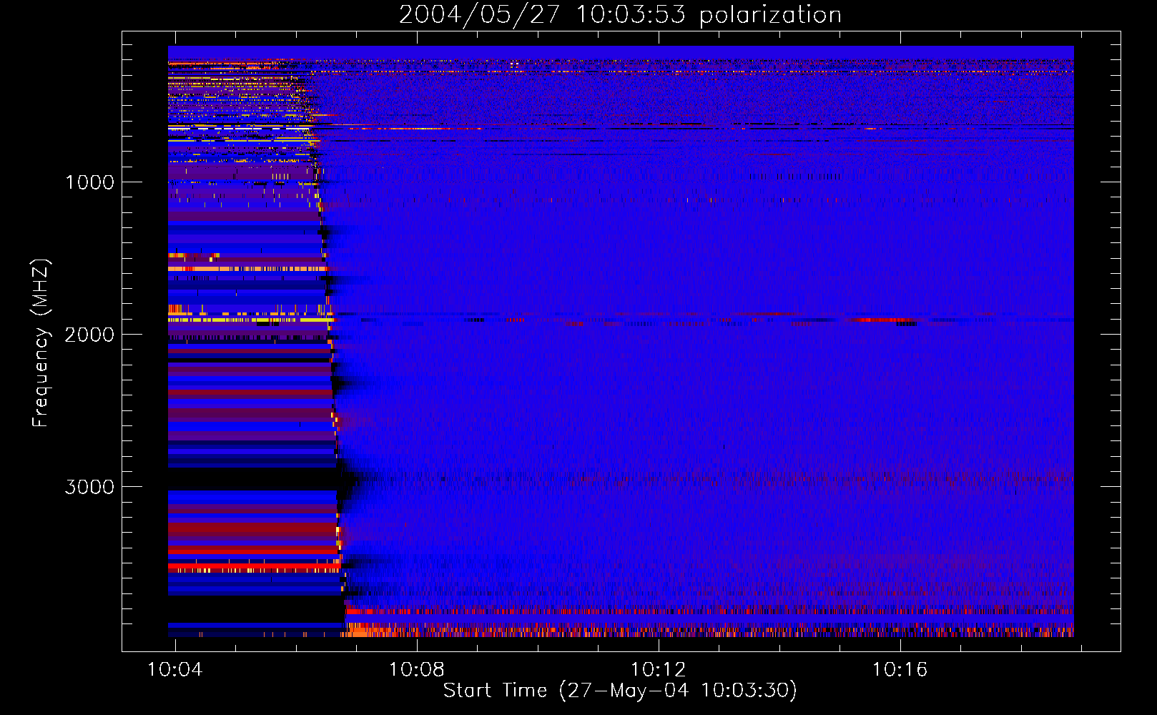Click the 2000 frequency tick label
1157x715 pixels.
click(89, 335)
